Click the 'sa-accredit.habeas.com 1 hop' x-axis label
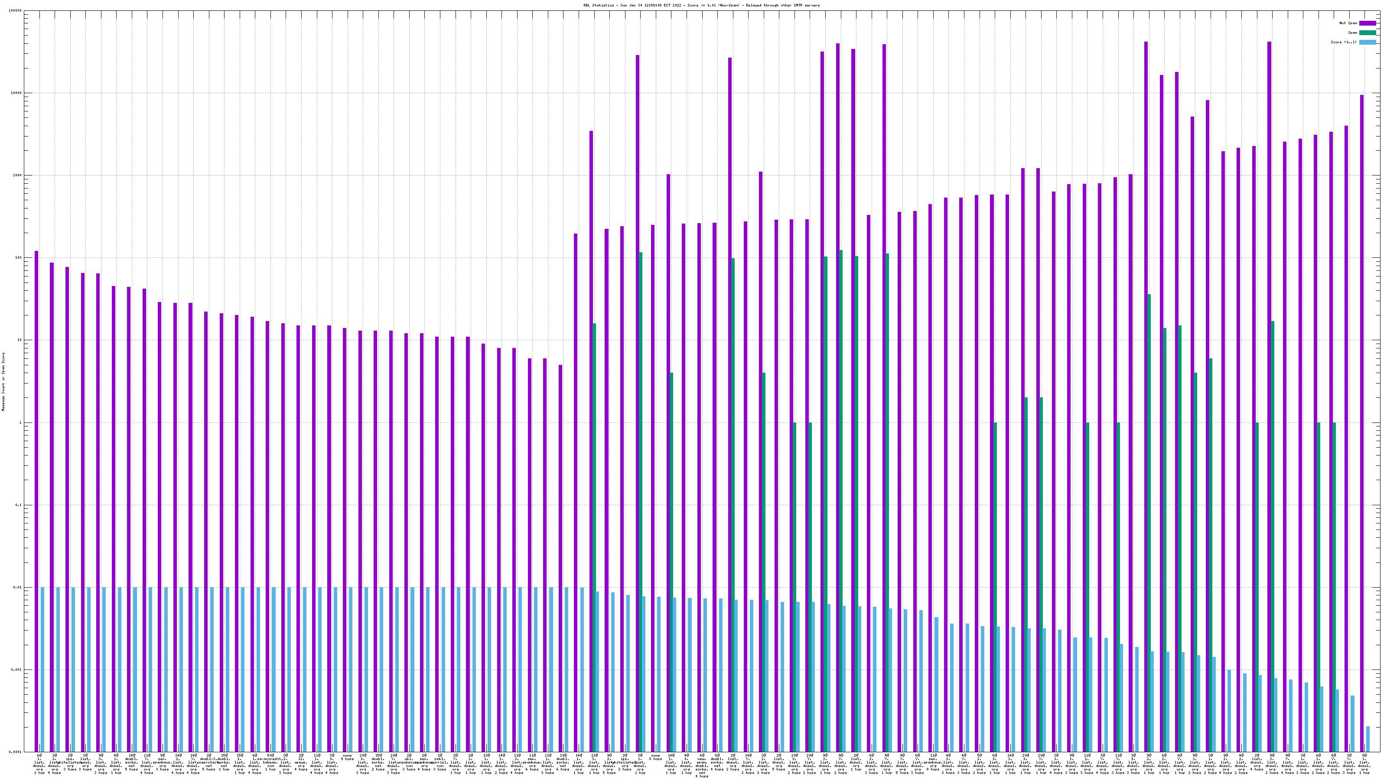This screenshot has width=1387, height=780. [270, 762]
